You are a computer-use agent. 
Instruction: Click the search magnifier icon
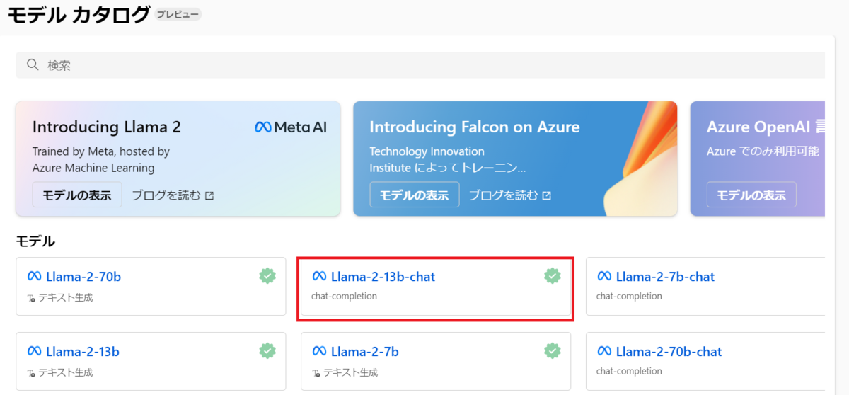33,64
